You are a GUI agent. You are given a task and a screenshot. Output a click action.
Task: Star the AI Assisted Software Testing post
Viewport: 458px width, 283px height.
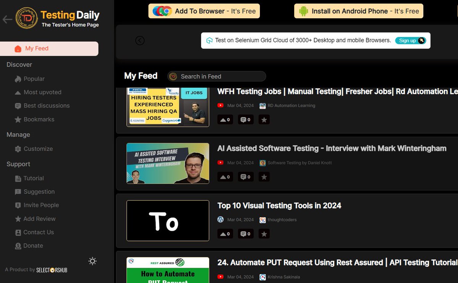pos(264,176)
